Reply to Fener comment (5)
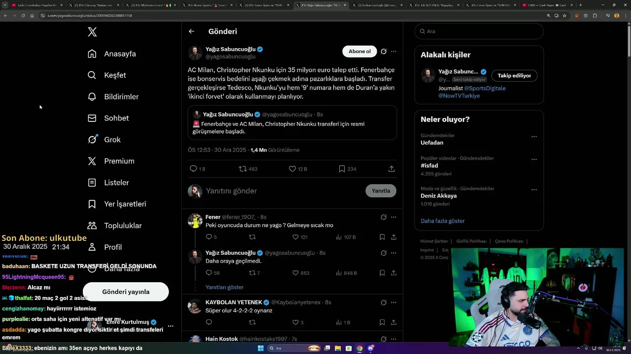The height and width of the screenshot is (354, 631). pos(211,237)
